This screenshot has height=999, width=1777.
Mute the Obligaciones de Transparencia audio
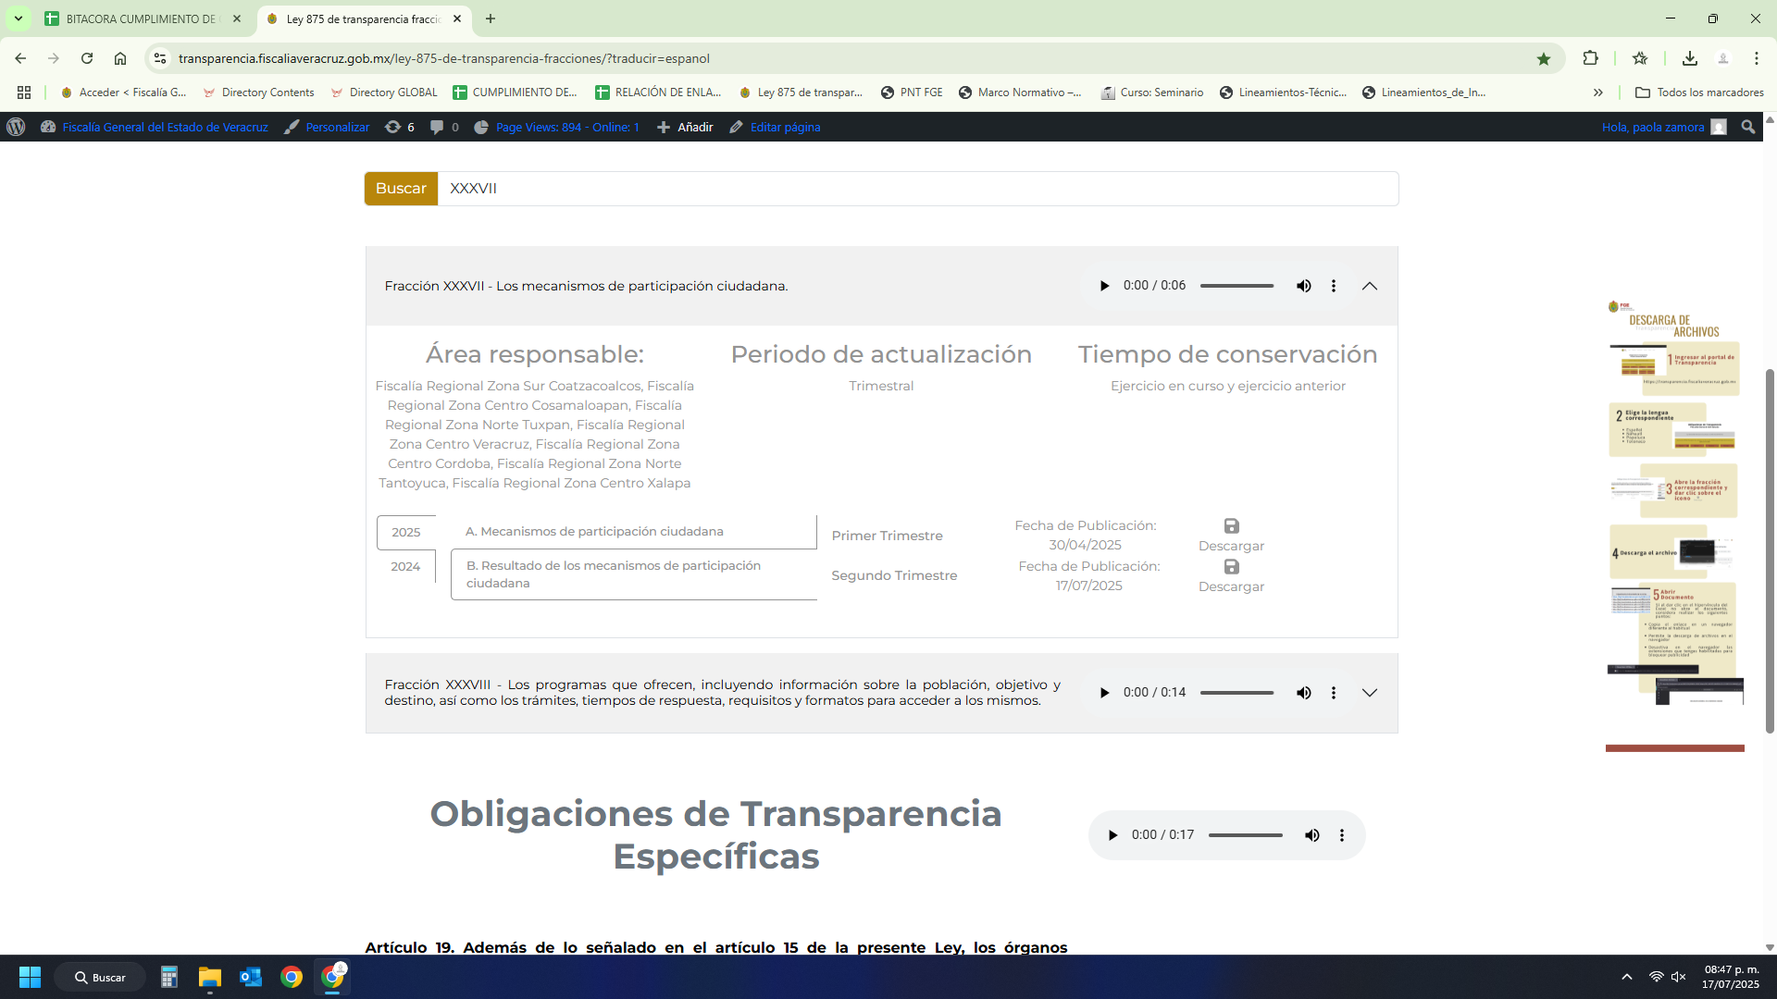pos(1311,835)
